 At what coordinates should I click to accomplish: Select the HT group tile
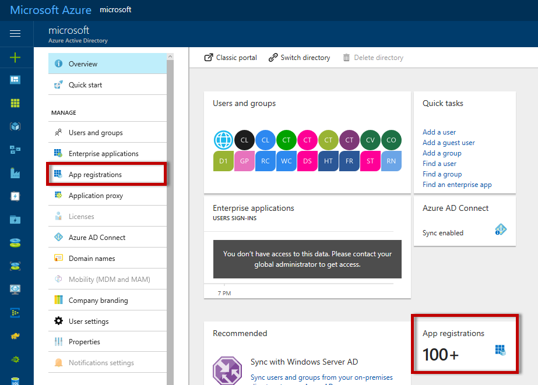pos(328,161)
